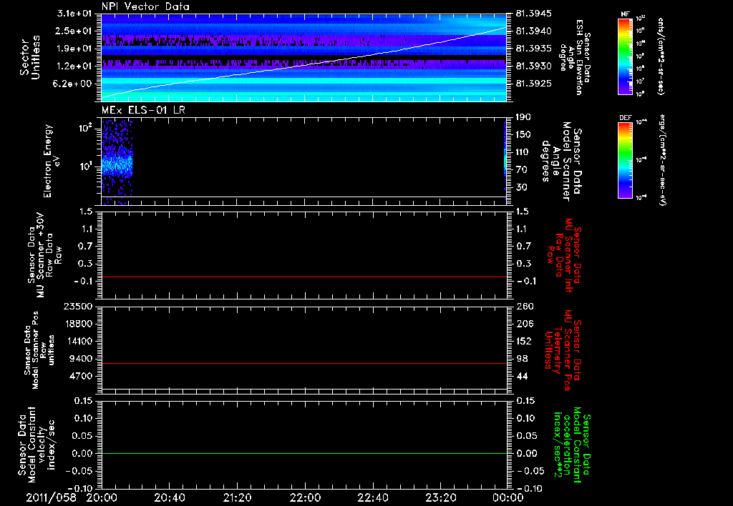Click the red line in MU Scanner +30V panel
The width and height of the screenshot is (733, 506).
304,277
